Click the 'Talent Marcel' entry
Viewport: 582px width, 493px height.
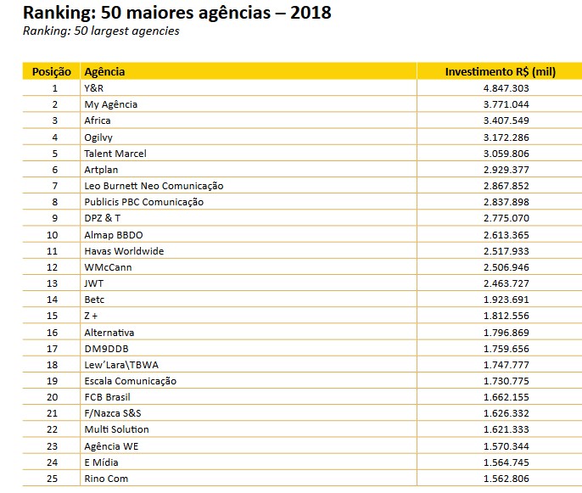pos(115,154)
